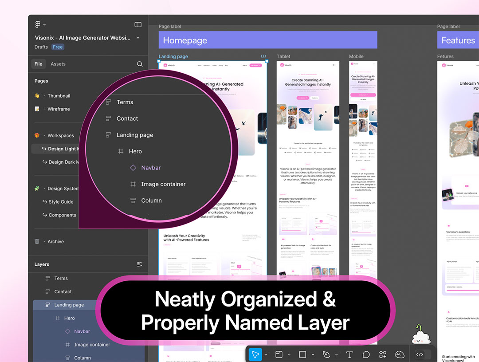
Task: Open the shape tools dropdown arrow
Action: pyautogui.click(x=313, y=355)
